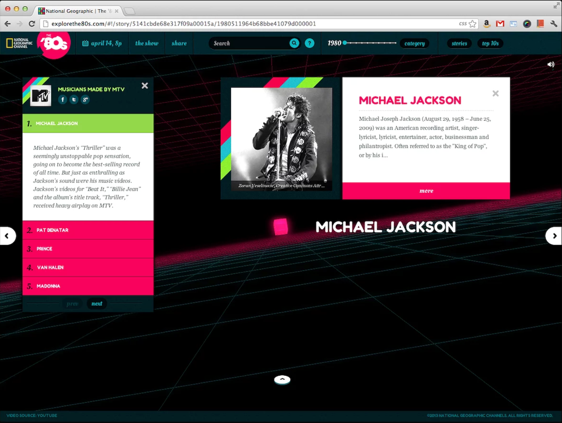Open Gmail extension icon
The image size is (562, 423).
500,23
